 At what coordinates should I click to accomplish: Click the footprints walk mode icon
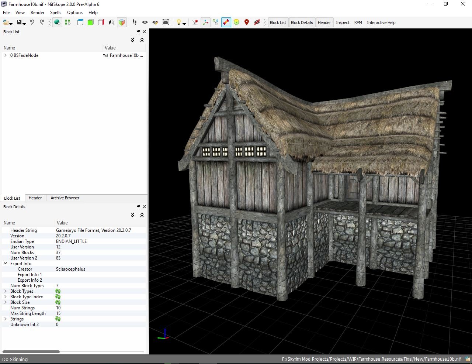click(x=135, y=23)
